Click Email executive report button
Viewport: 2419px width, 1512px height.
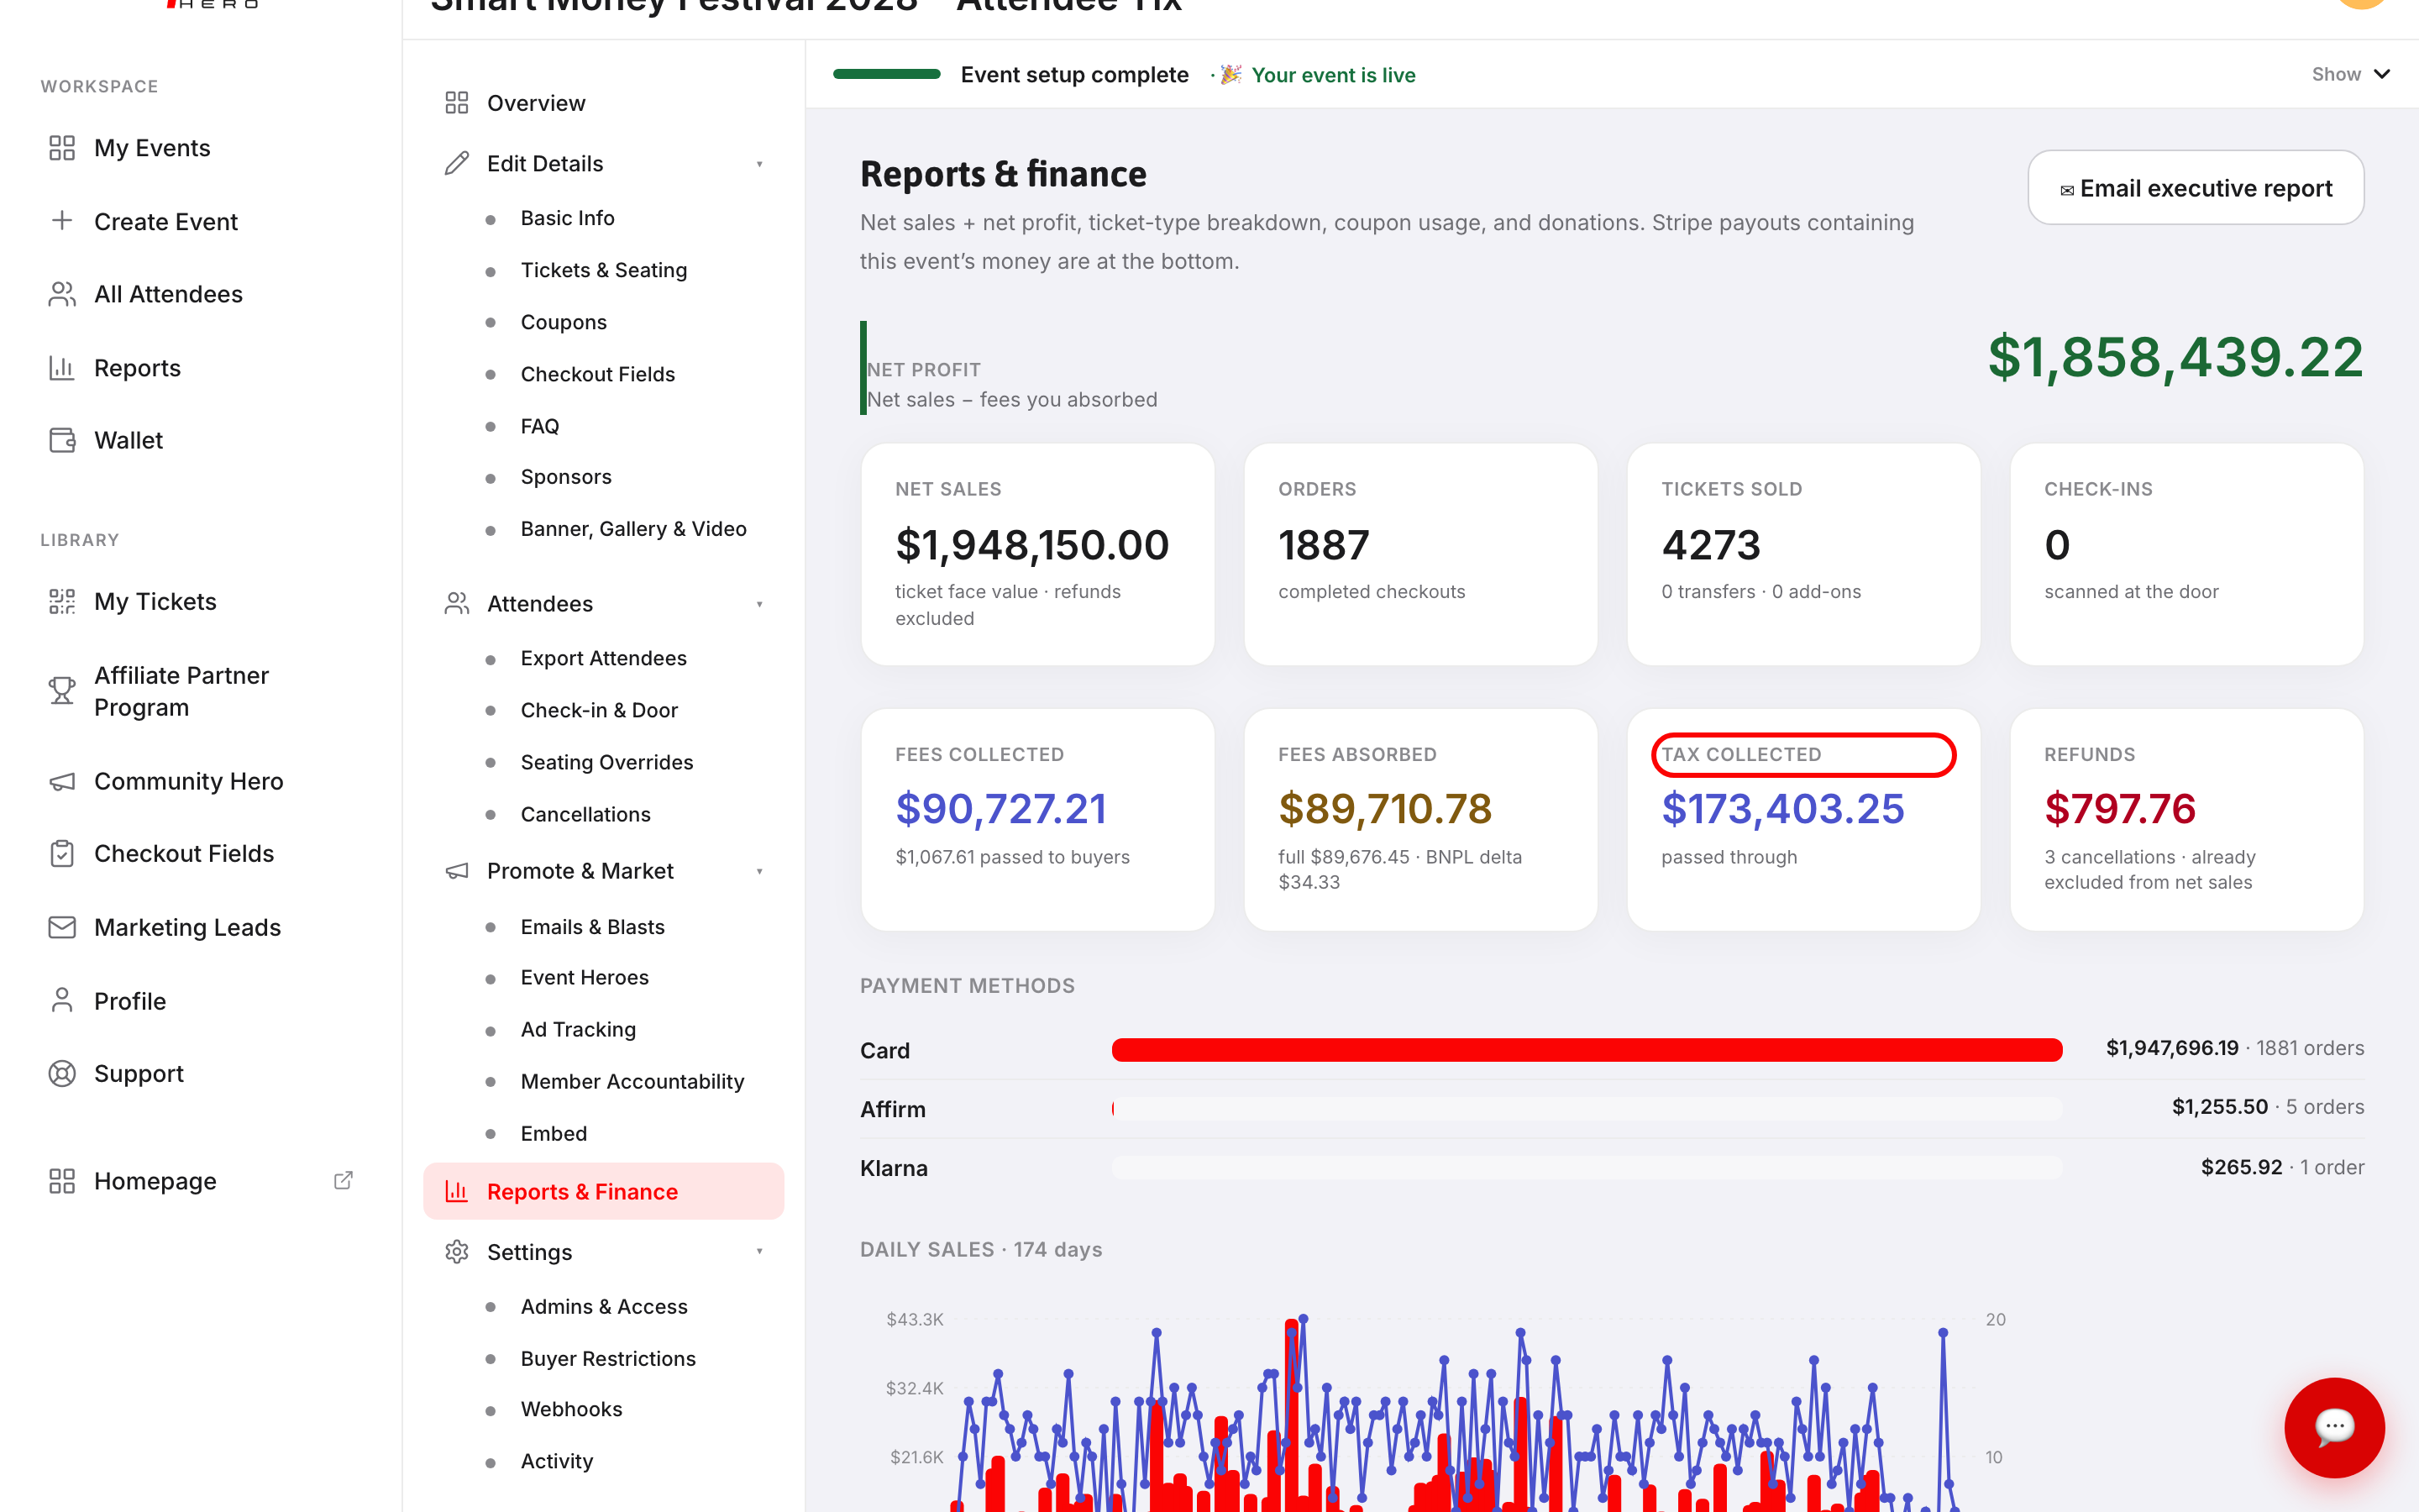[2195, 188]
